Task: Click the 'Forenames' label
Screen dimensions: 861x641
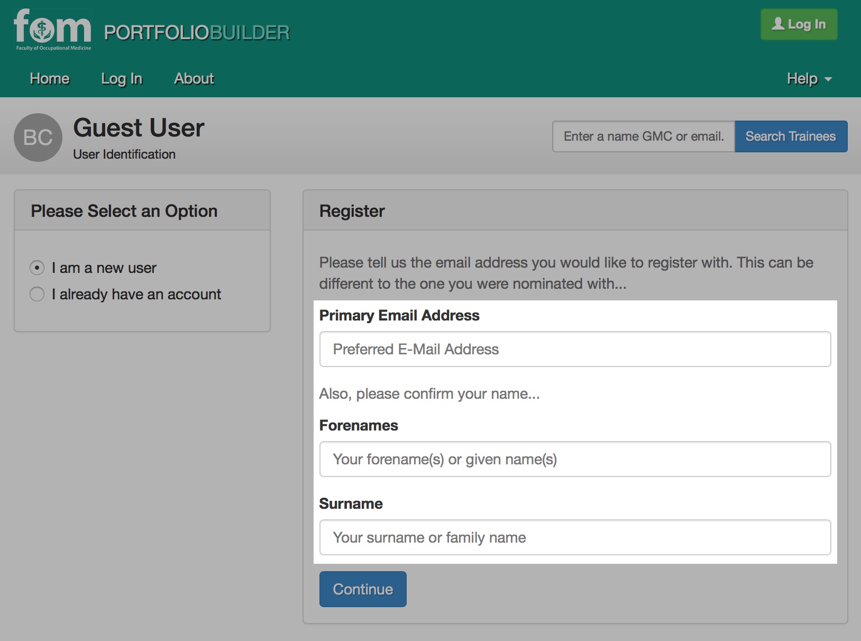Action: tap(359, 425)
